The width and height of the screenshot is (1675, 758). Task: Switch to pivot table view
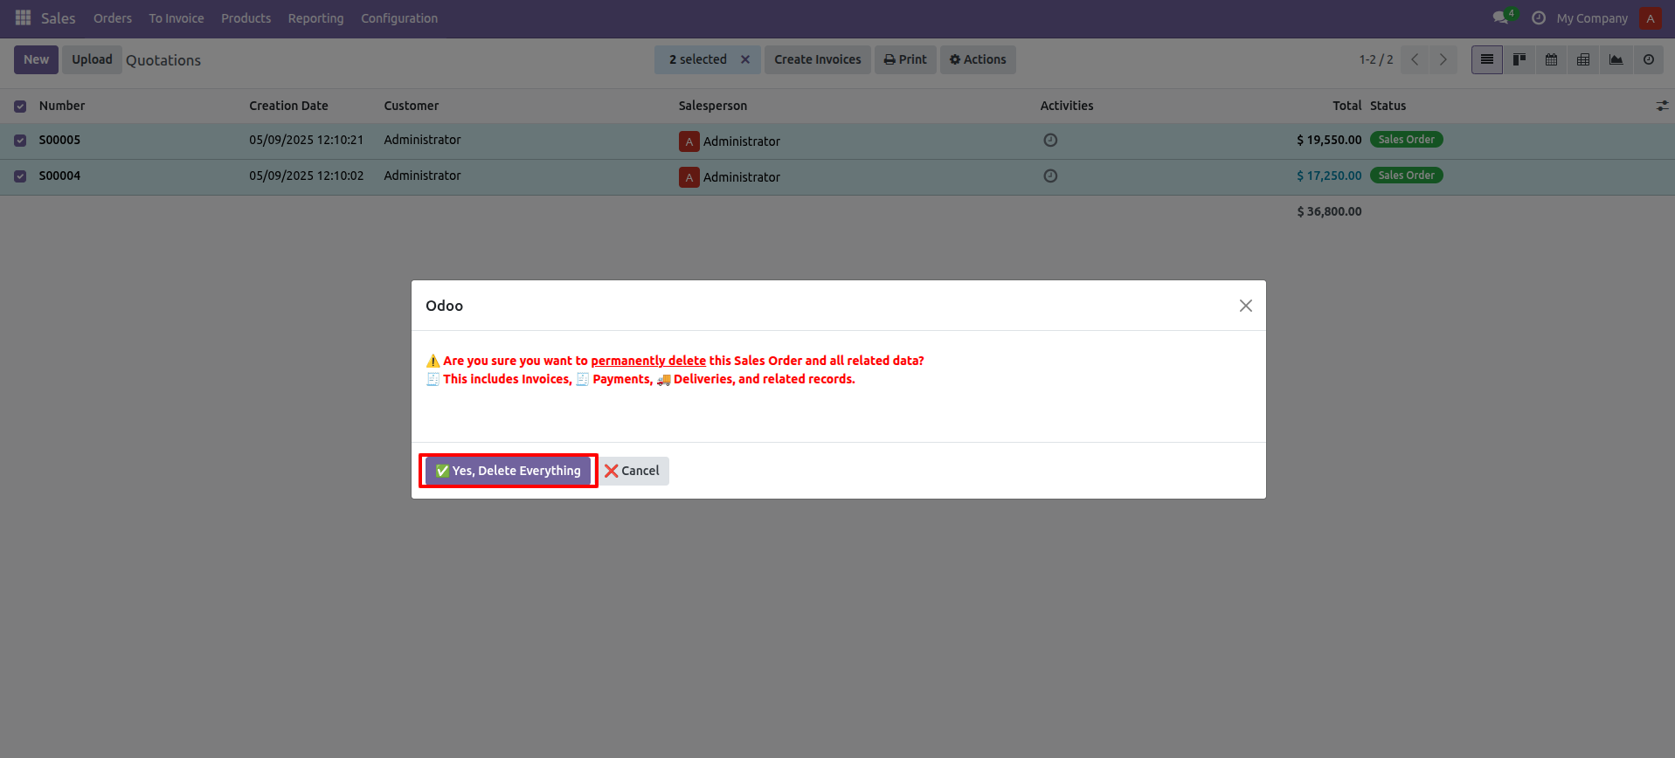pyautogui.click(x=1583, y=59)
